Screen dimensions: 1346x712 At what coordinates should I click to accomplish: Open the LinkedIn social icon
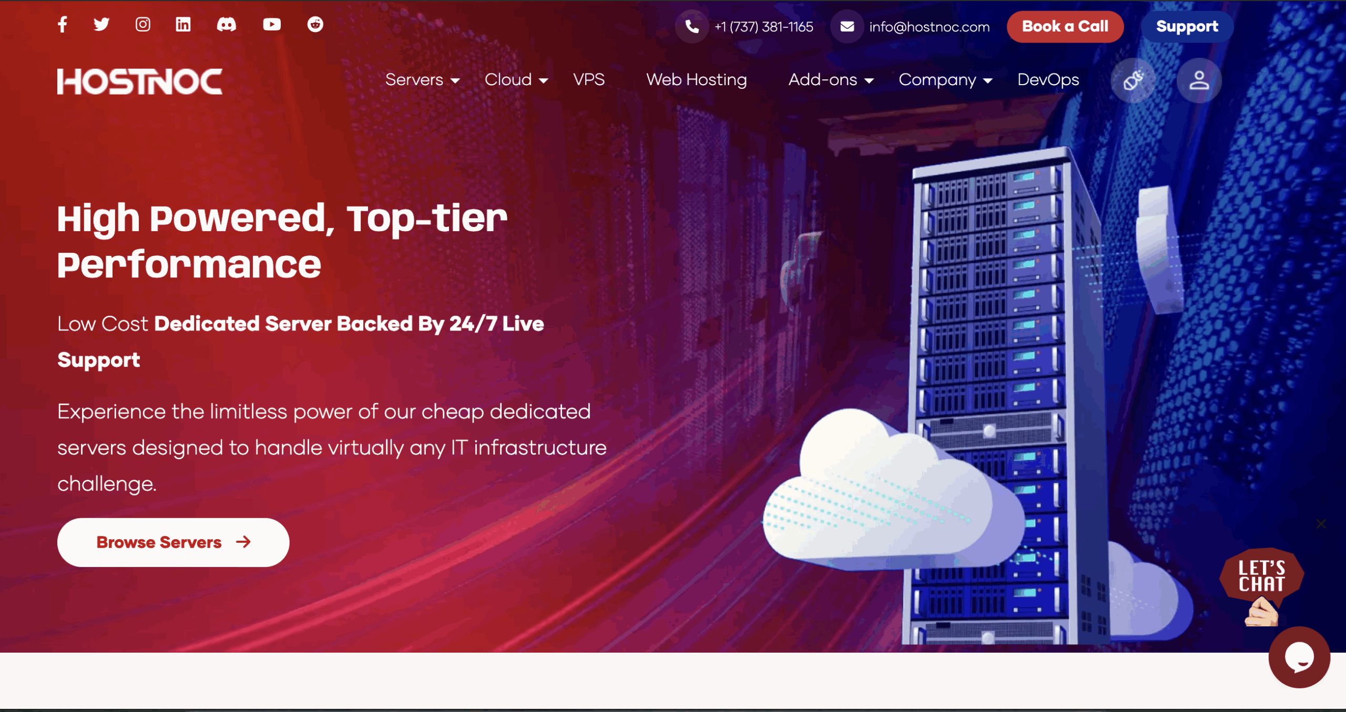183,24
